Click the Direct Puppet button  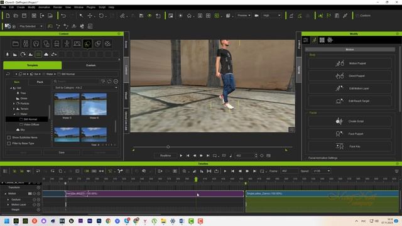coord(350,76)
